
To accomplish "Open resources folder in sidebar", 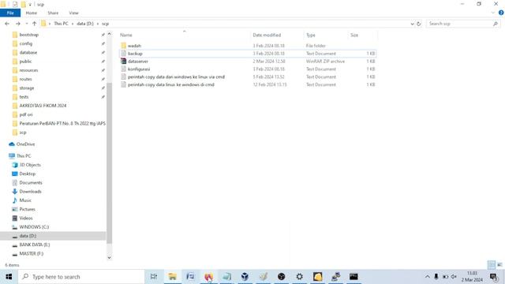I will click(28, 70).
